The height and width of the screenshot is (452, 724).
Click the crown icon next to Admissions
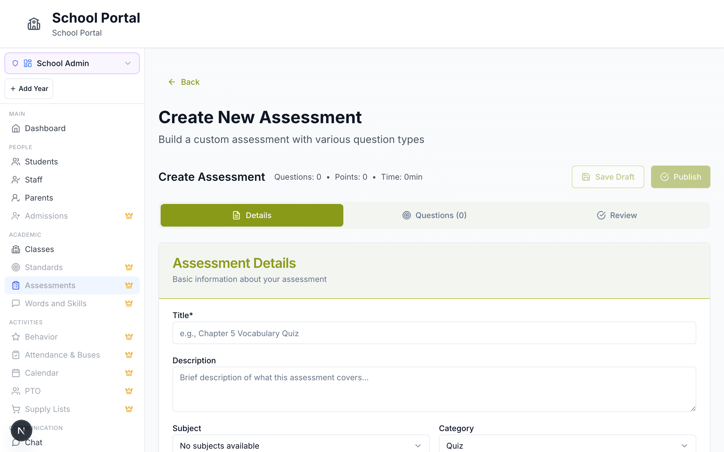129,216
